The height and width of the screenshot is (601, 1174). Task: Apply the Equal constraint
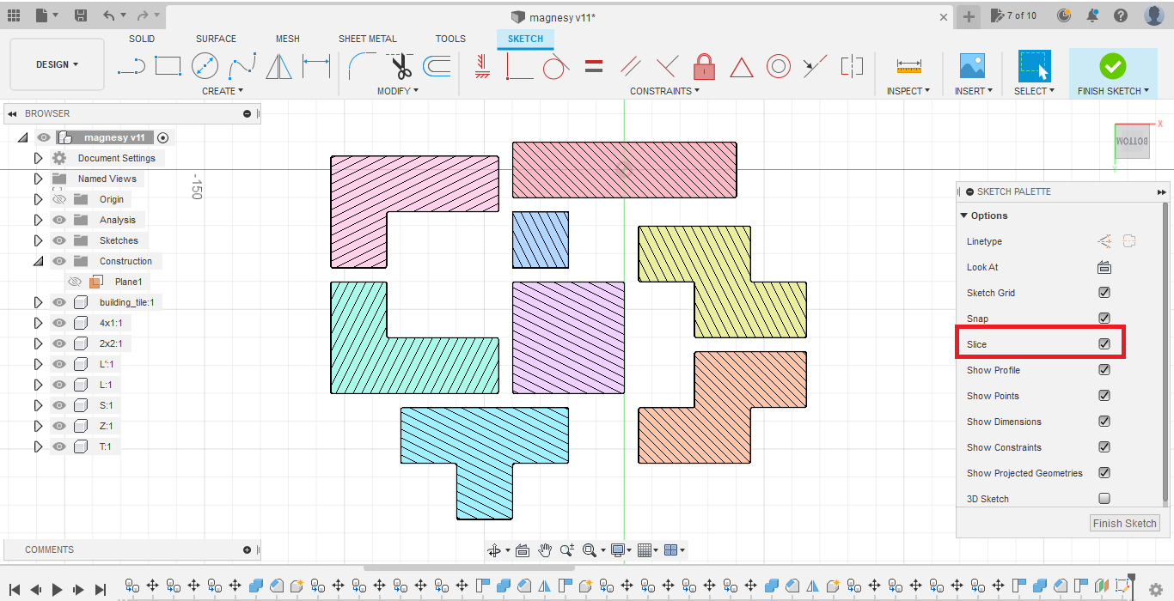593,65
